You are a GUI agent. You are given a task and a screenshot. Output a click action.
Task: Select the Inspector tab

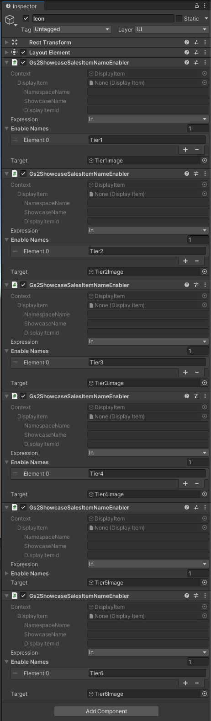click(21, 6)
